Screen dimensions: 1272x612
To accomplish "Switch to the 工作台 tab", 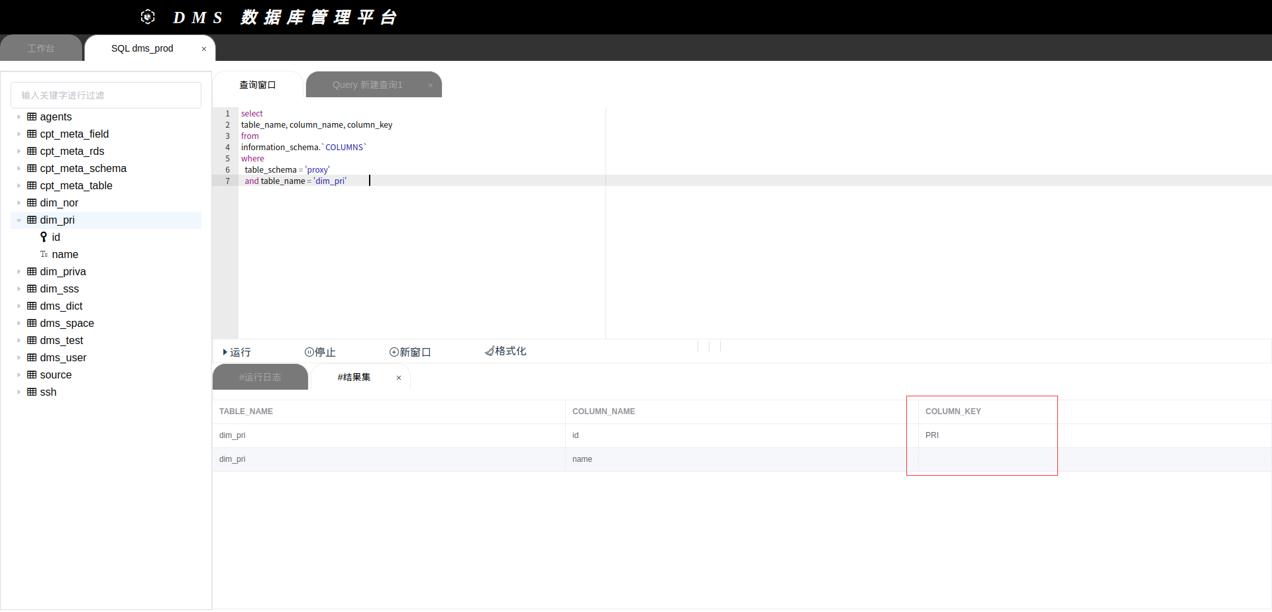I will [41, 48].
